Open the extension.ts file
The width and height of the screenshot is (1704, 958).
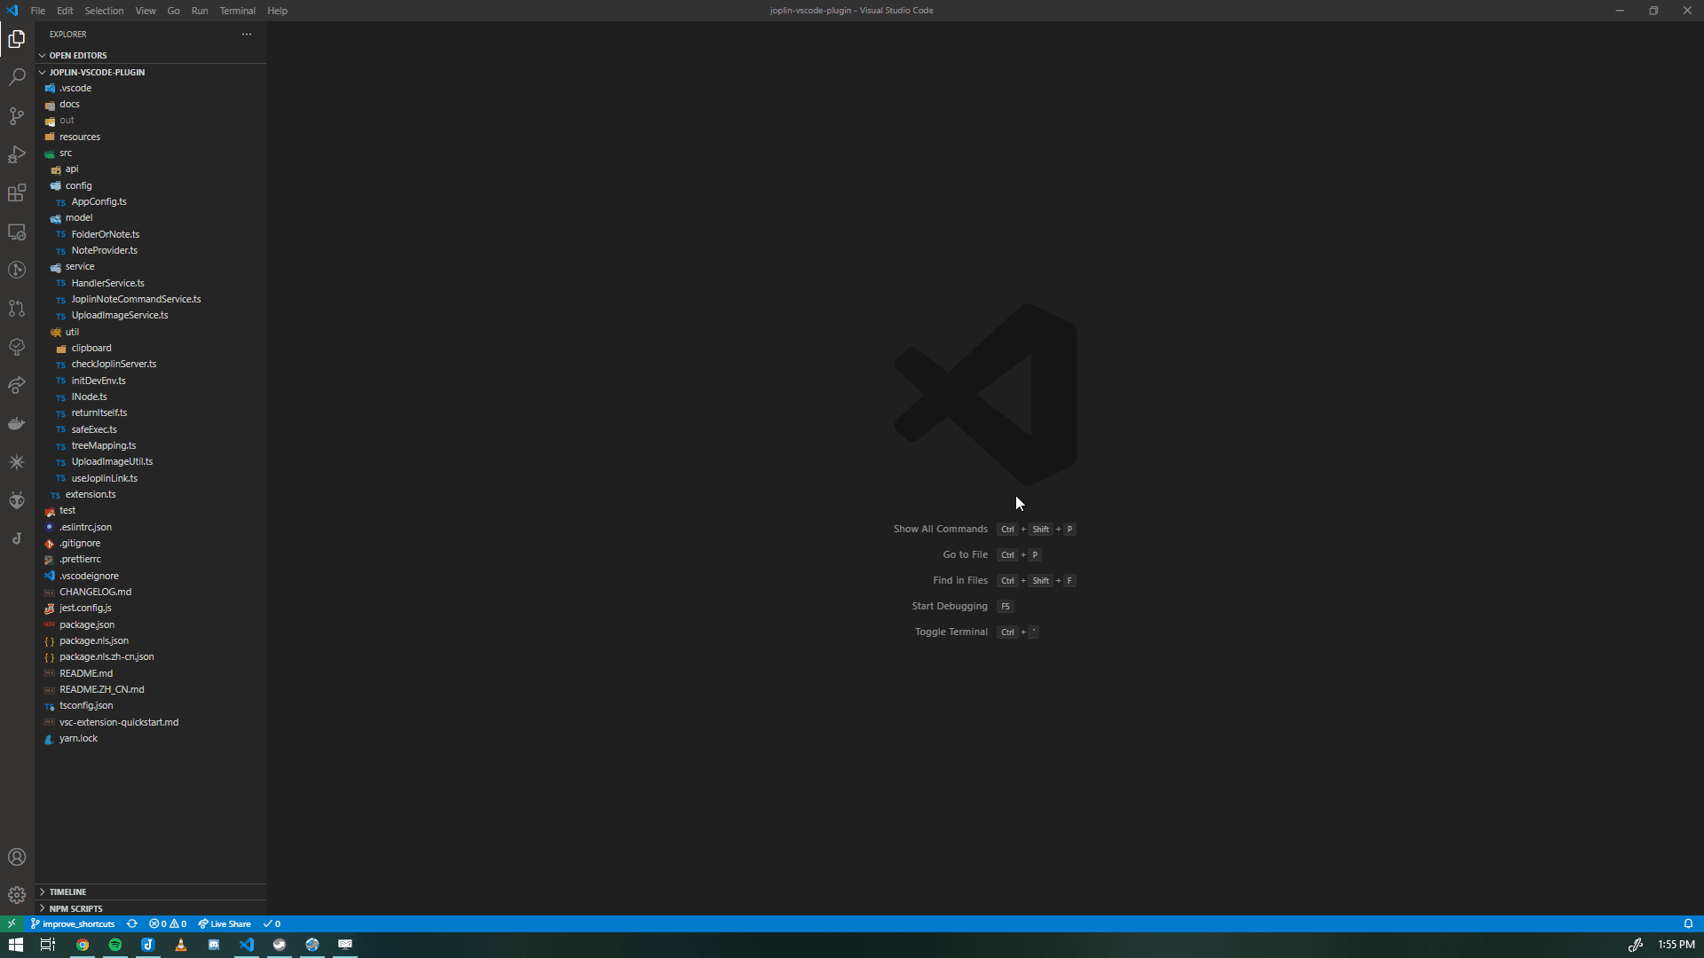[x=91, y=494]
